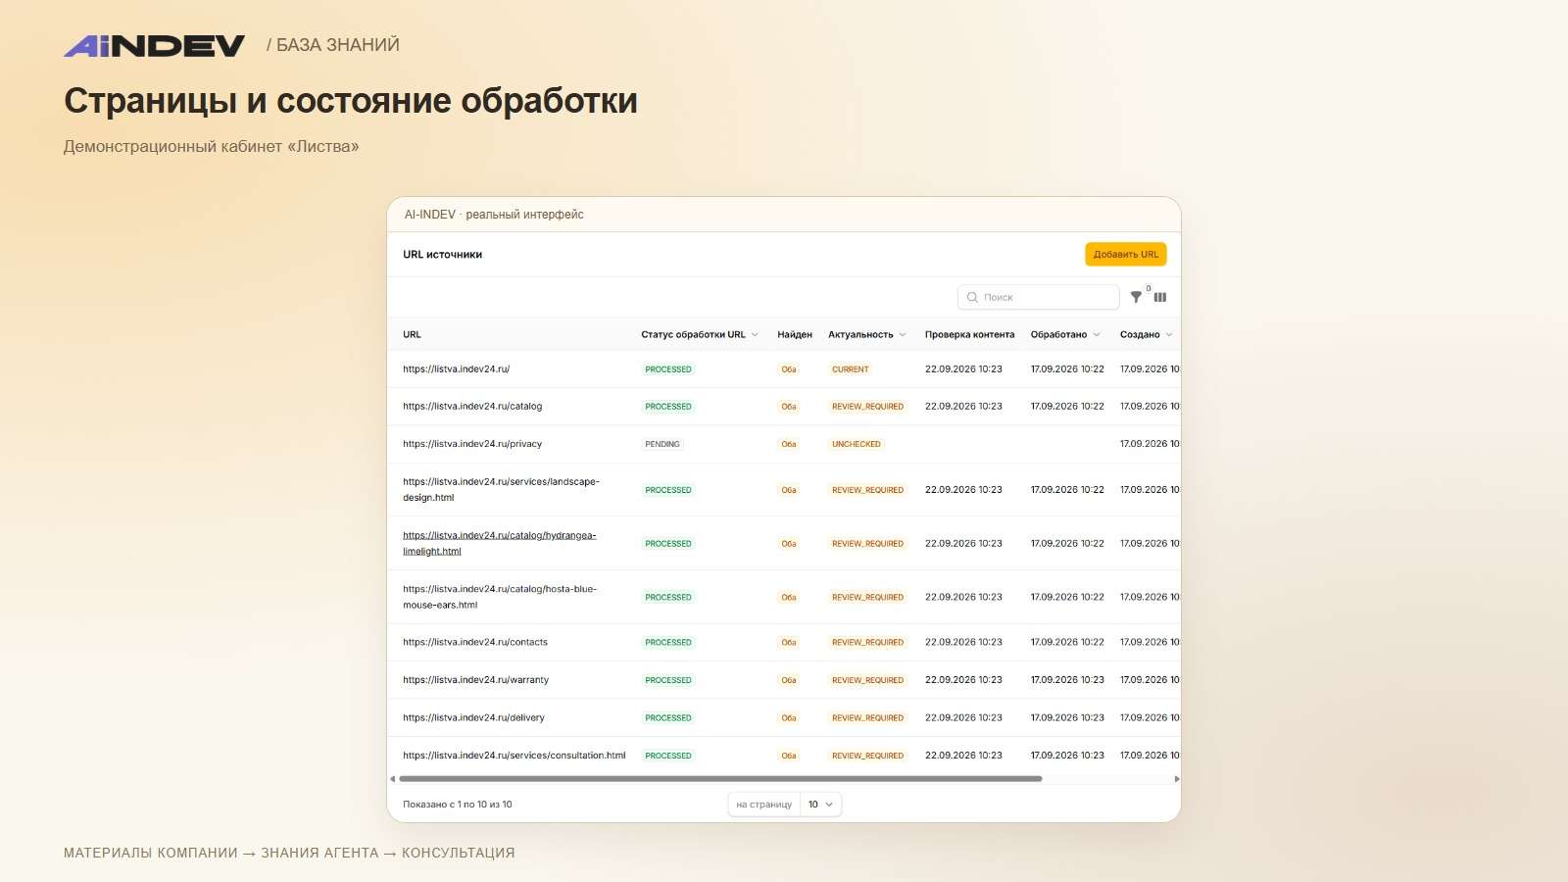The image size is (1568, 882).
Task: Open the column settings icon
Action: coord(1160,297)
